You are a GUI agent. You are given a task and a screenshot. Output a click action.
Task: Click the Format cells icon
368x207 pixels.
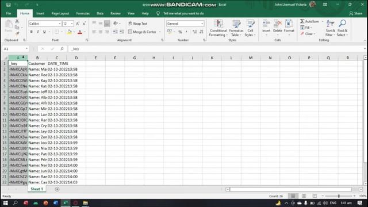[289, 28]
